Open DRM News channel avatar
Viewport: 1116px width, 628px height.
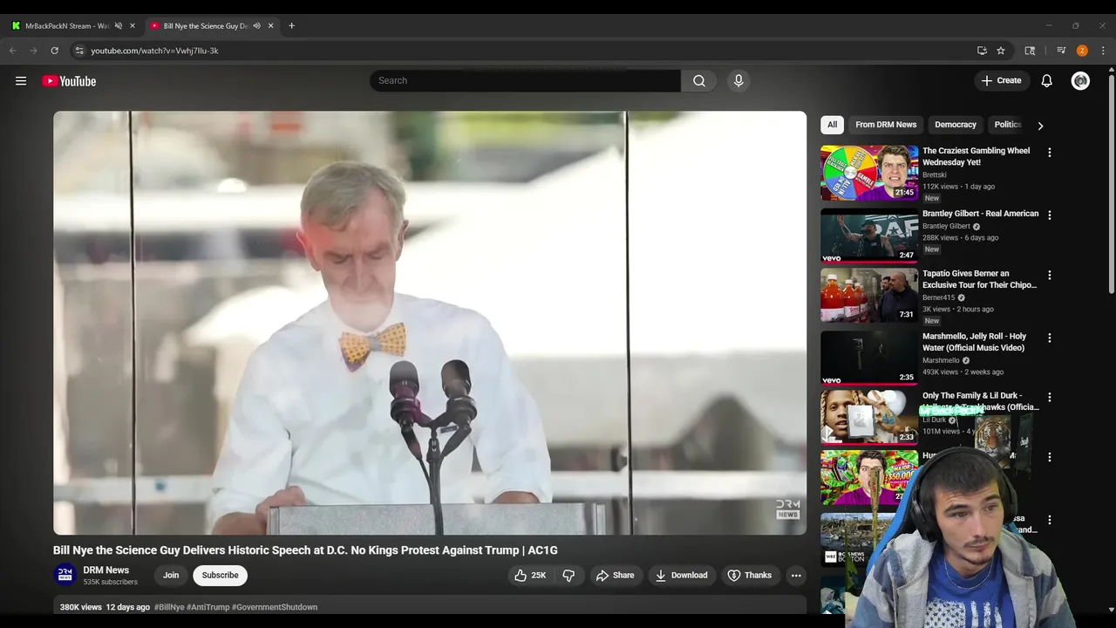coord(65,575)
